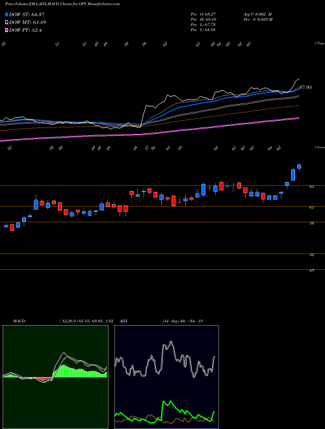Click the Pre C: 68.93 value
Screen dimensions: 325x429
[203, 30]
